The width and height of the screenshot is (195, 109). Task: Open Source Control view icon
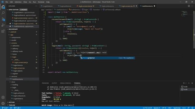coord(3,19)
